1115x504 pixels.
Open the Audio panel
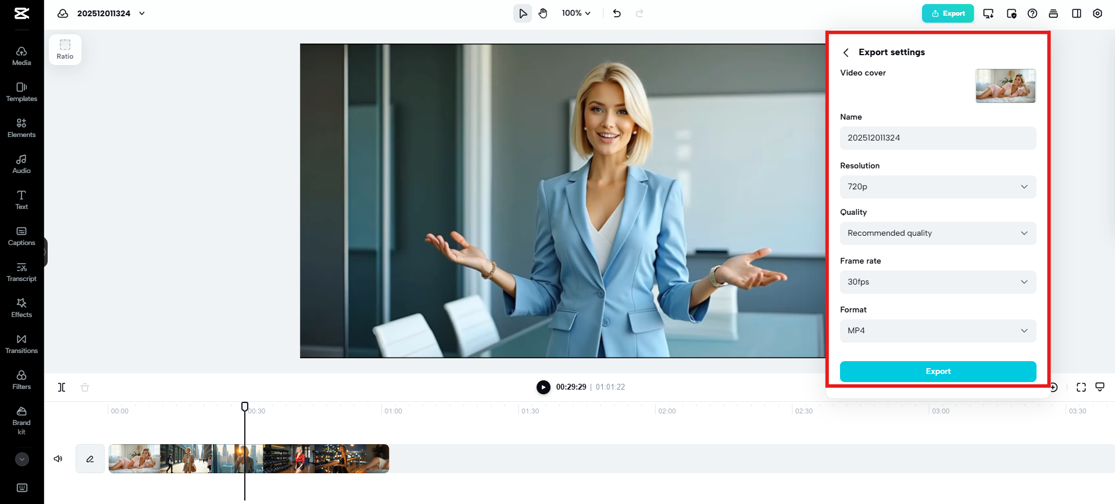pyautogui.click(x=22, y=164)
